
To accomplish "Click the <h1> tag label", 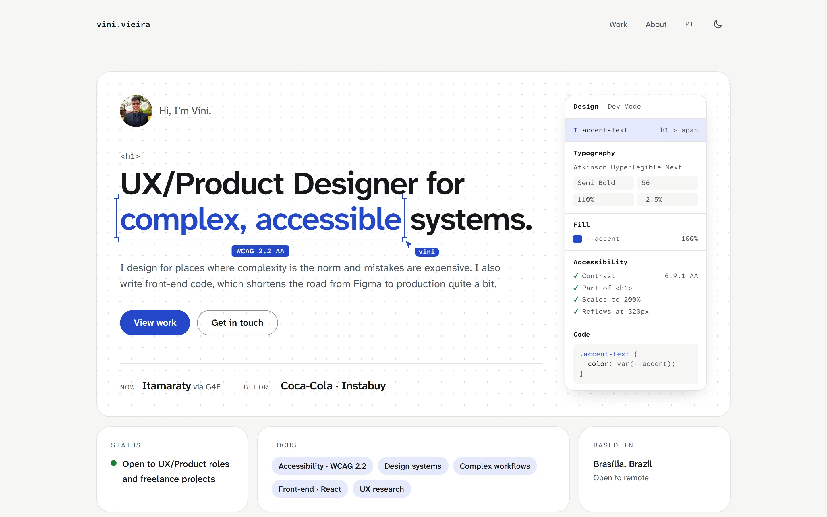I will pyautogui.click(x=130, y=156).
